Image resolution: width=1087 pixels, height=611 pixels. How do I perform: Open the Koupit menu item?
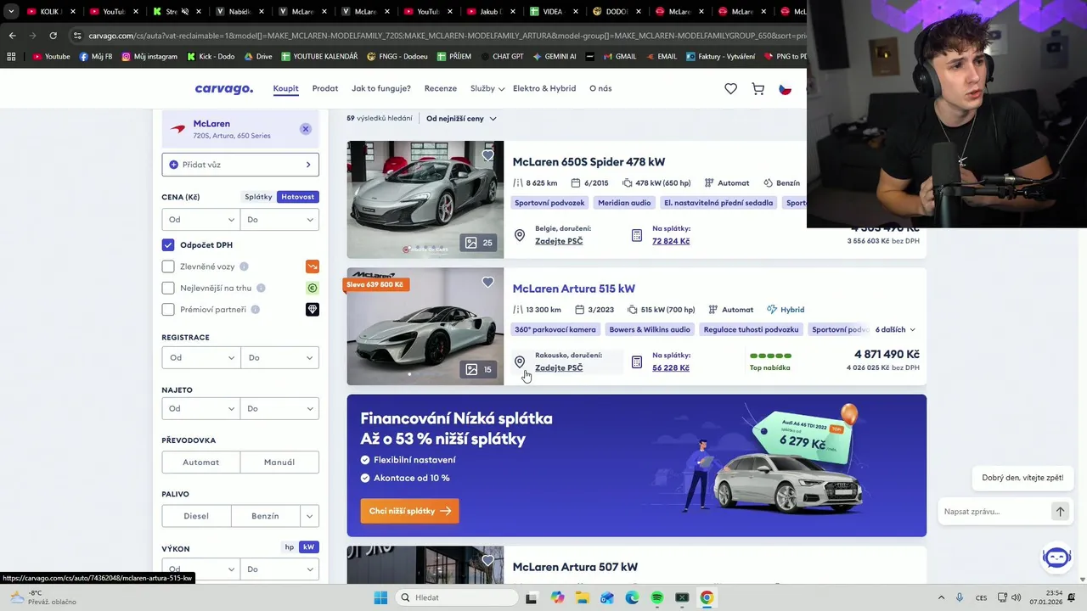click(x=285, y=88)
